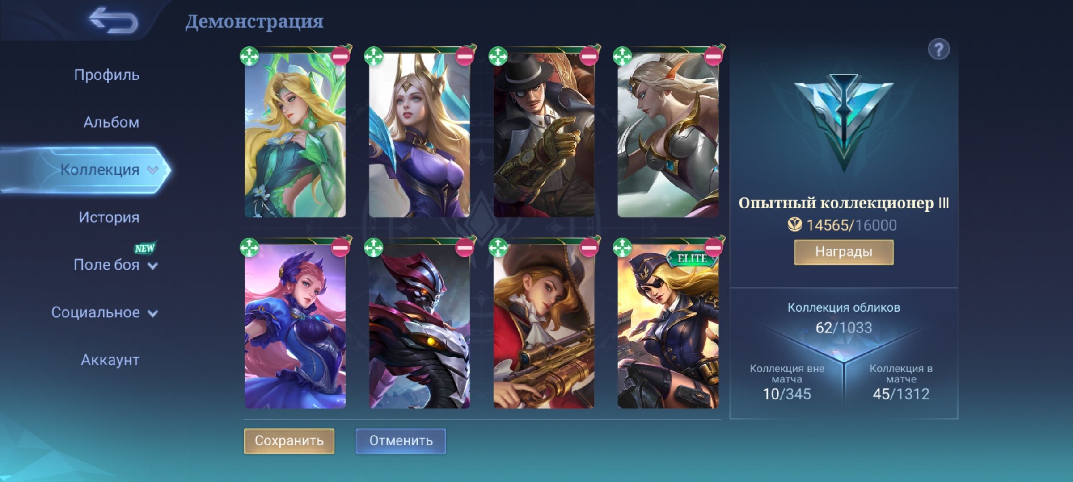This screenshot has height=482, width=1073.
Task: Click the Отменить button
Action: pyautogui.click(x=401, y=441)
